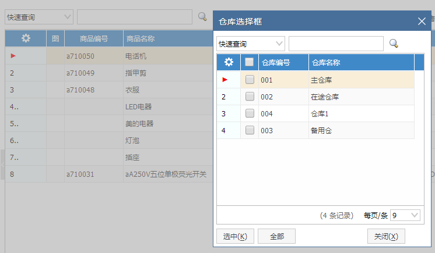Click the 图 column header in product table
The image size is (435, 253).
coord(55,38)
